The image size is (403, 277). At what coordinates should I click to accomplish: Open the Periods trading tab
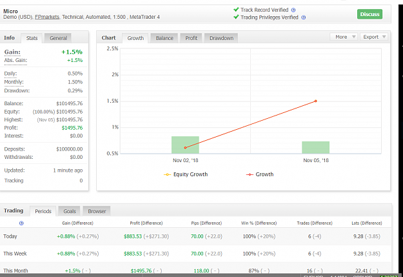click(x=43, y=211)
